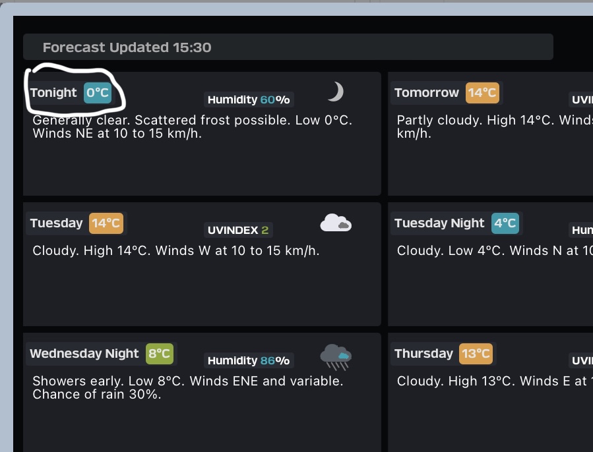Image resolution: width=593 pixels, height=452 pixels.
Task: Select the Tomorrow 14°C temperature badge
Action: click(482, 93)
